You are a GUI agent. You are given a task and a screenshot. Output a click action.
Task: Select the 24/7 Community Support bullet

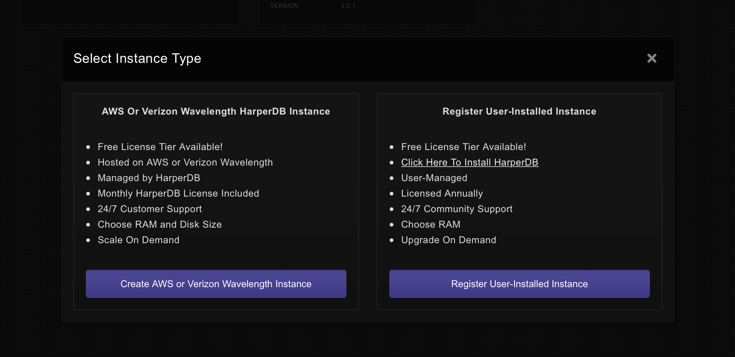tap(457, 209)
